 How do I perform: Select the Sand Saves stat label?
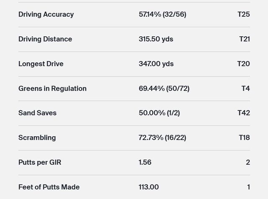[37, 113]
